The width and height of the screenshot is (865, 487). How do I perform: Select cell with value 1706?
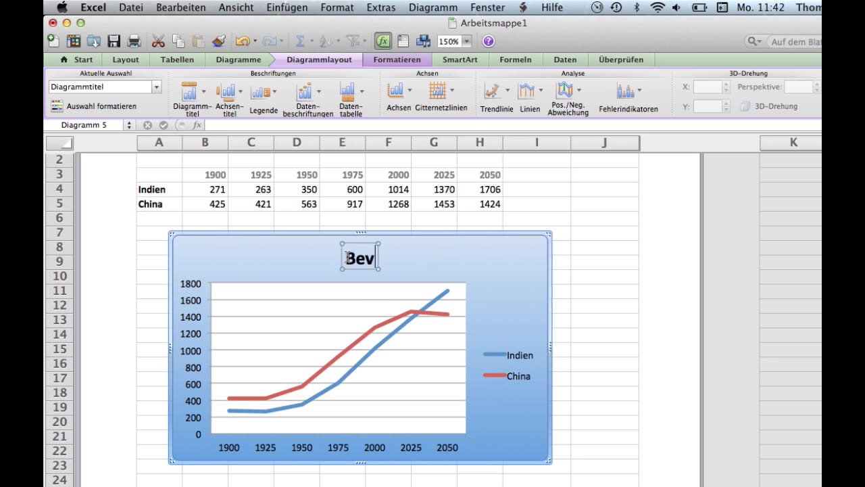(480, 189)
